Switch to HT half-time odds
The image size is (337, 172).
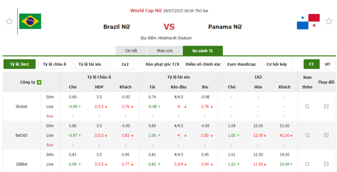[327, 64]
